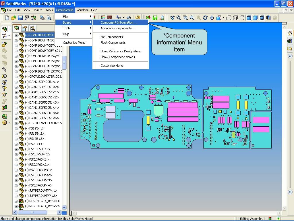
Task: Click the Rotate View icon
Action: click(x=205, y=18)
